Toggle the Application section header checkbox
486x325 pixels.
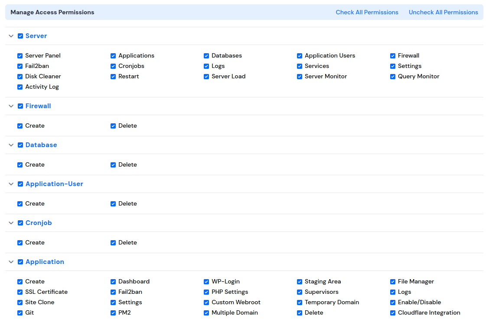(20, 262)
